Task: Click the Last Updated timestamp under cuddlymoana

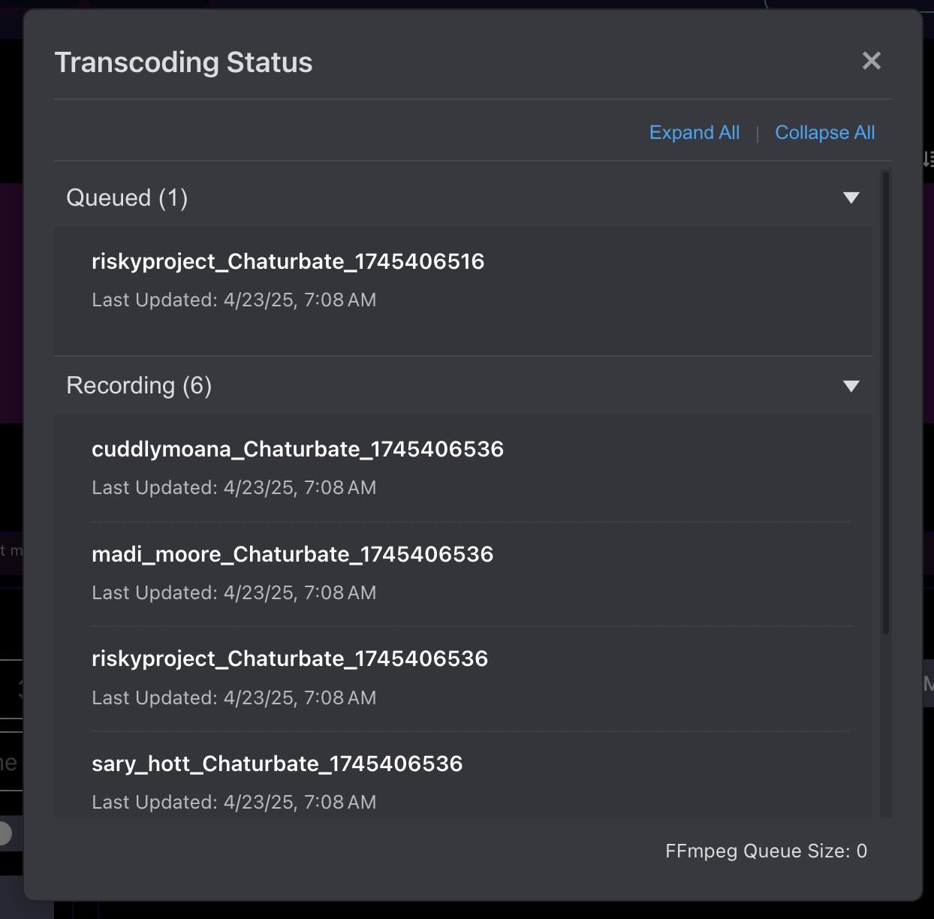Action: [234, 487]
